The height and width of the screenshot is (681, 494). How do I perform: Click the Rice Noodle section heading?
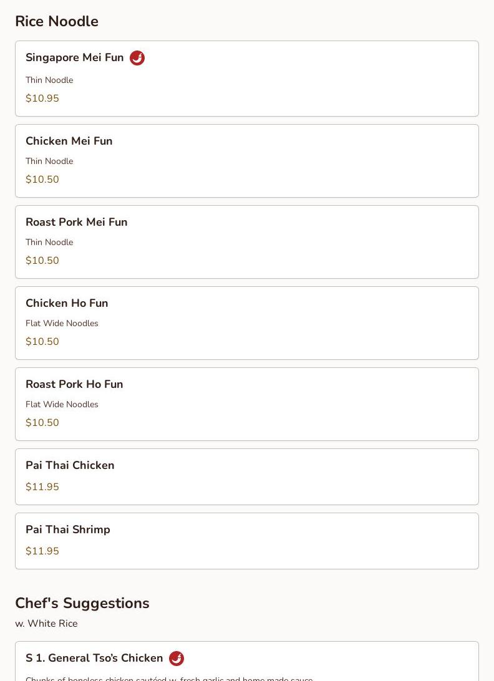coord(57,21)
